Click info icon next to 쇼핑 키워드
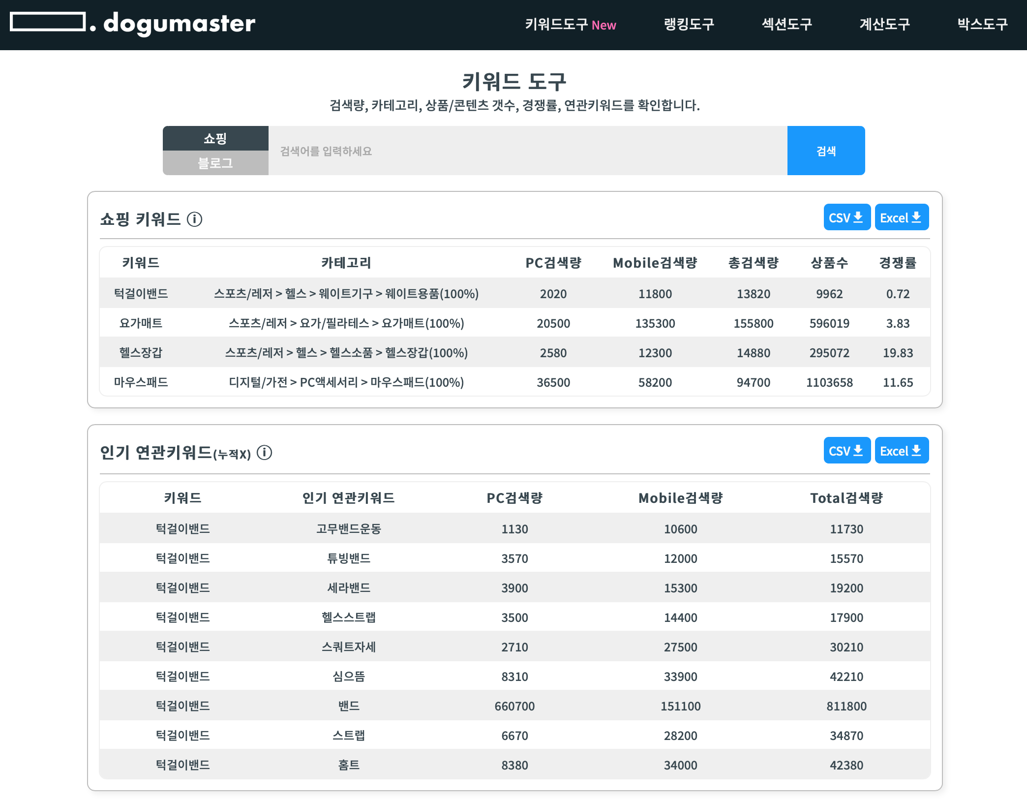Viewport: 1027px width, 802px height. (194, 219)
